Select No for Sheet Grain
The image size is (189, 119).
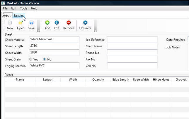point(45,59)
